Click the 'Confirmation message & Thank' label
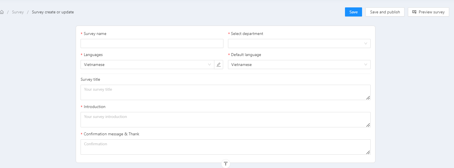This screenshot has height=168, width=454. click(111, 134)
